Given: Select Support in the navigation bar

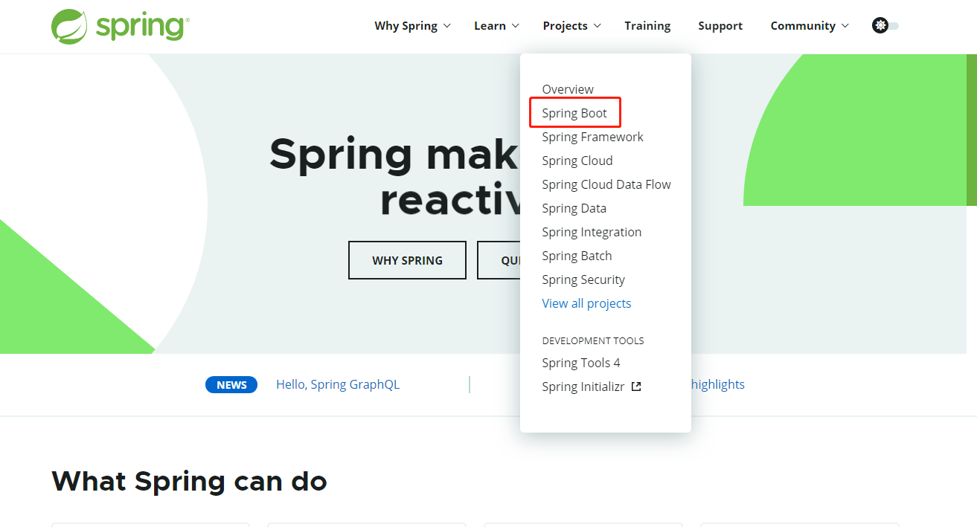Looking at the screenshot, I should point(720,25).
